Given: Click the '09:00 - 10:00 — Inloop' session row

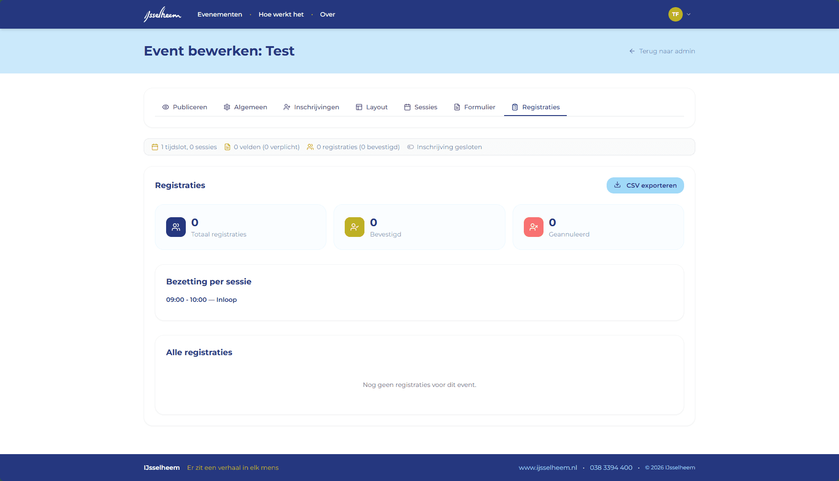Looking at the screenshot, I should click(x=201, y=300).
